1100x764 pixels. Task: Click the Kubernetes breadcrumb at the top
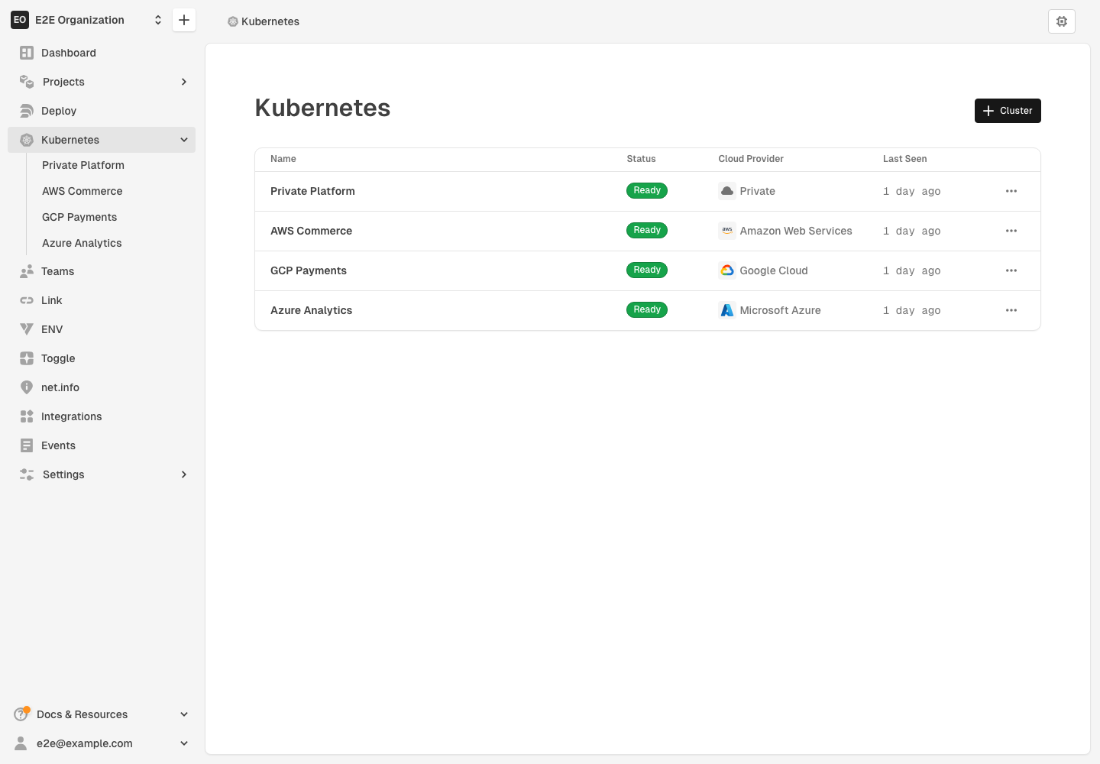coord(264,21)
